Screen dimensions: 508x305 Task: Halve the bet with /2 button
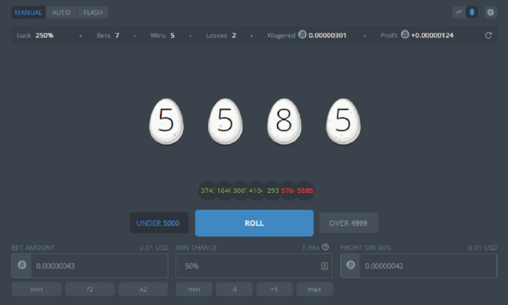90,289
